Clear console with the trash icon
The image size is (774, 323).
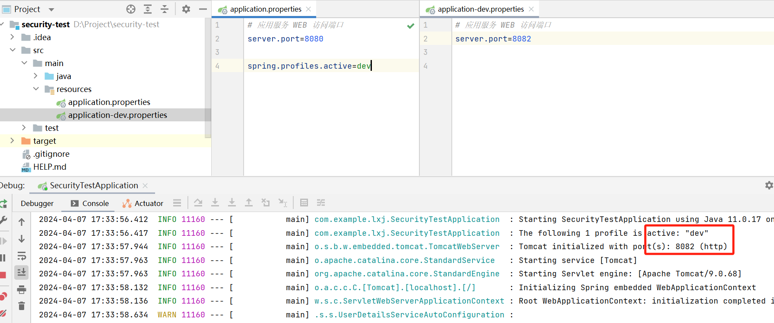(x=22, y=306)
